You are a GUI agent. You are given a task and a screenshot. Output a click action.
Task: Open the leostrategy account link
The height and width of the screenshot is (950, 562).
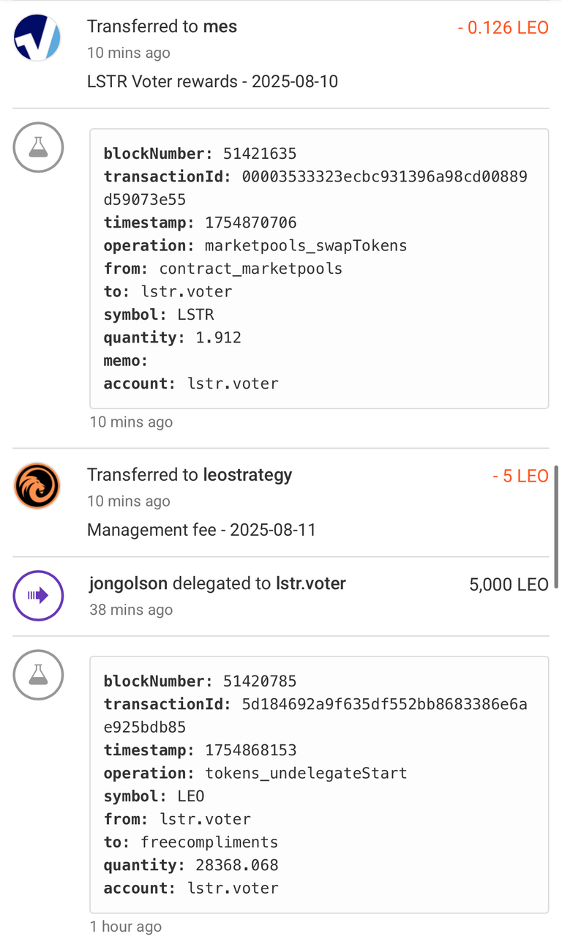247,475
